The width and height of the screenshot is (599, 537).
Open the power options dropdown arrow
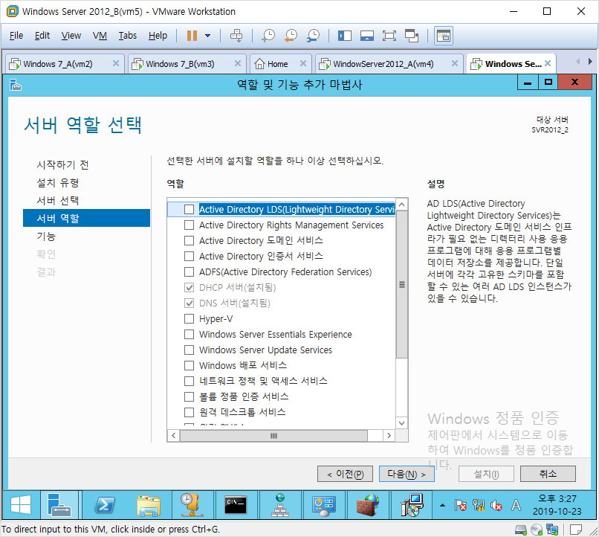208,36
